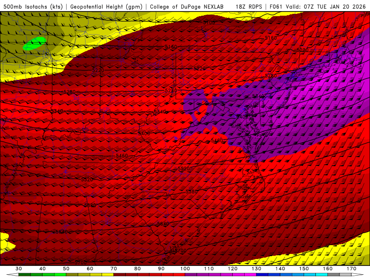The height and width of the screenshot is (277, 370).
Task: Click the color bar value label 30
Action: (x=18, y=269)
